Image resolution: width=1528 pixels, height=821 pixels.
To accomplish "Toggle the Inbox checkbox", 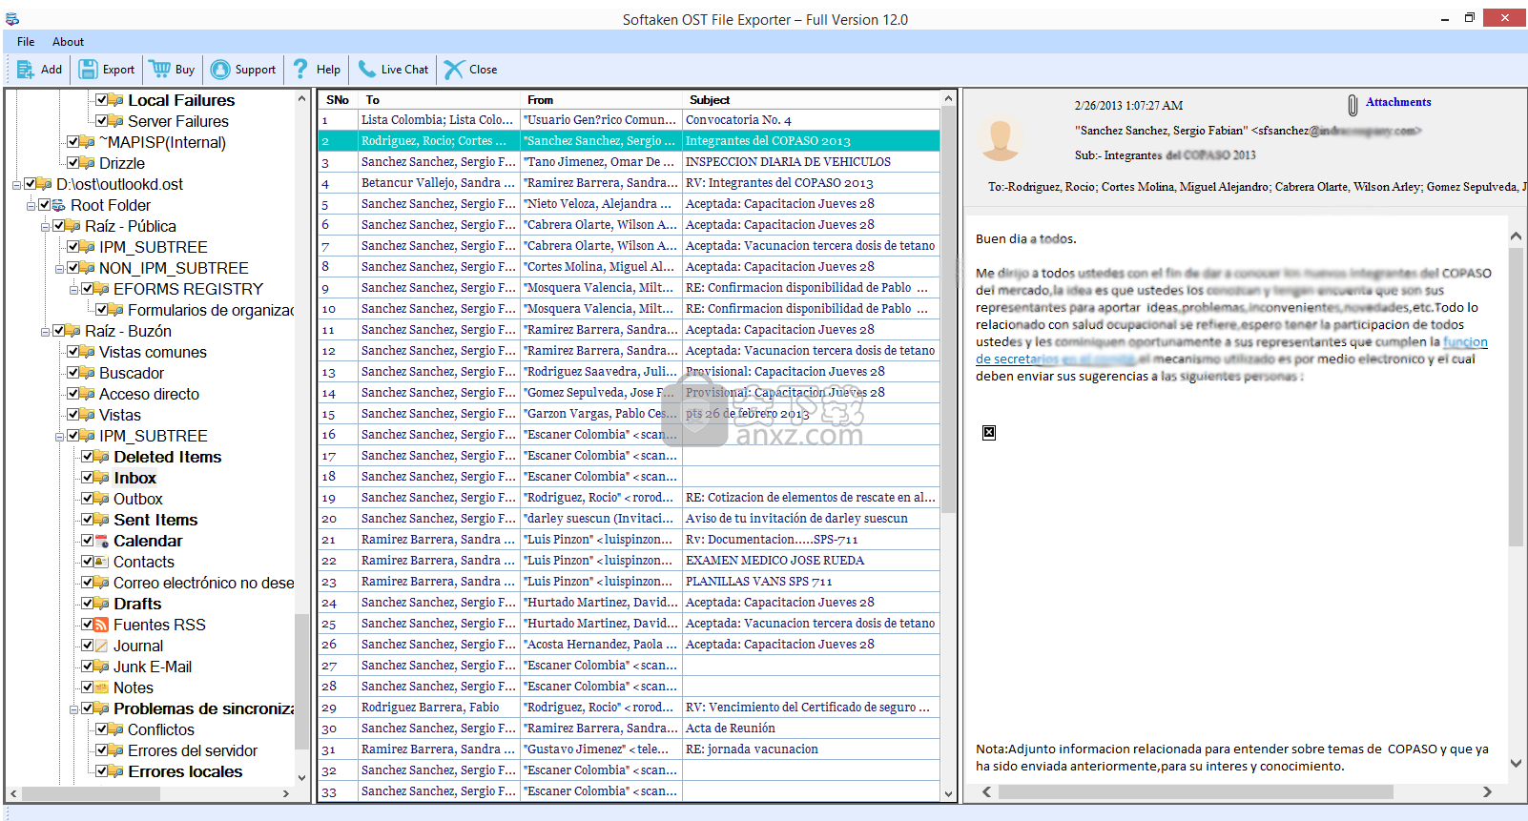I will click(88, 478).
